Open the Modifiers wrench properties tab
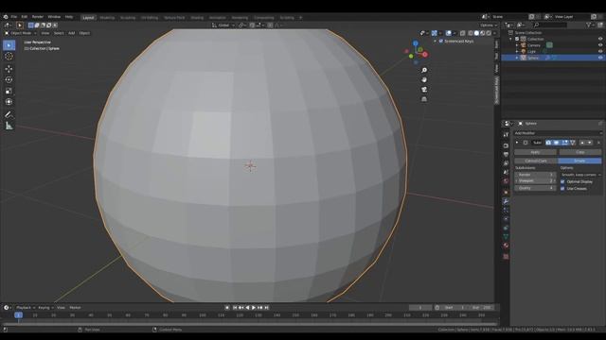The image size is (606, 340). pyautogui.click(x=506, y=201)
